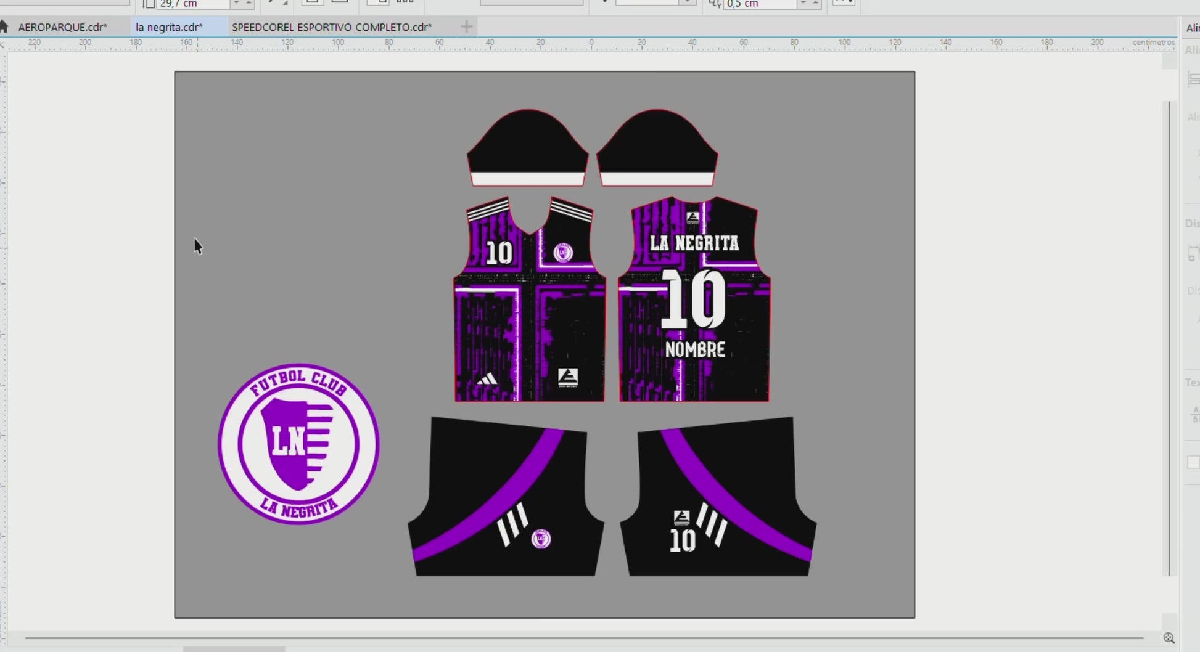The image size is (1200, 652).
Task: Select the Futbol Club La Negrita crest
Action: (298, 444)
